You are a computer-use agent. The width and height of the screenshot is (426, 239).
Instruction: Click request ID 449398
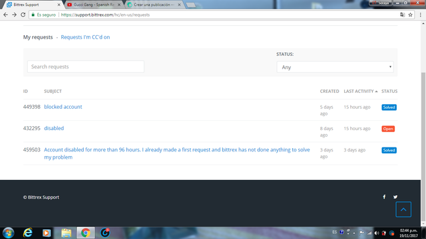click(31, 107)
